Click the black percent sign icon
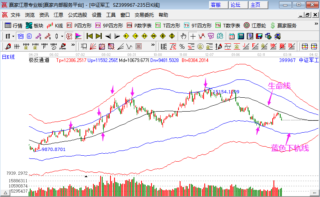 click(x=182, y=47)
